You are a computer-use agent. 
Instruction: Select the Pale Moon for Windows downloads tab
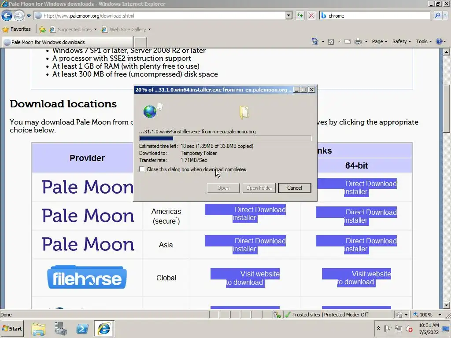[68, 42]
